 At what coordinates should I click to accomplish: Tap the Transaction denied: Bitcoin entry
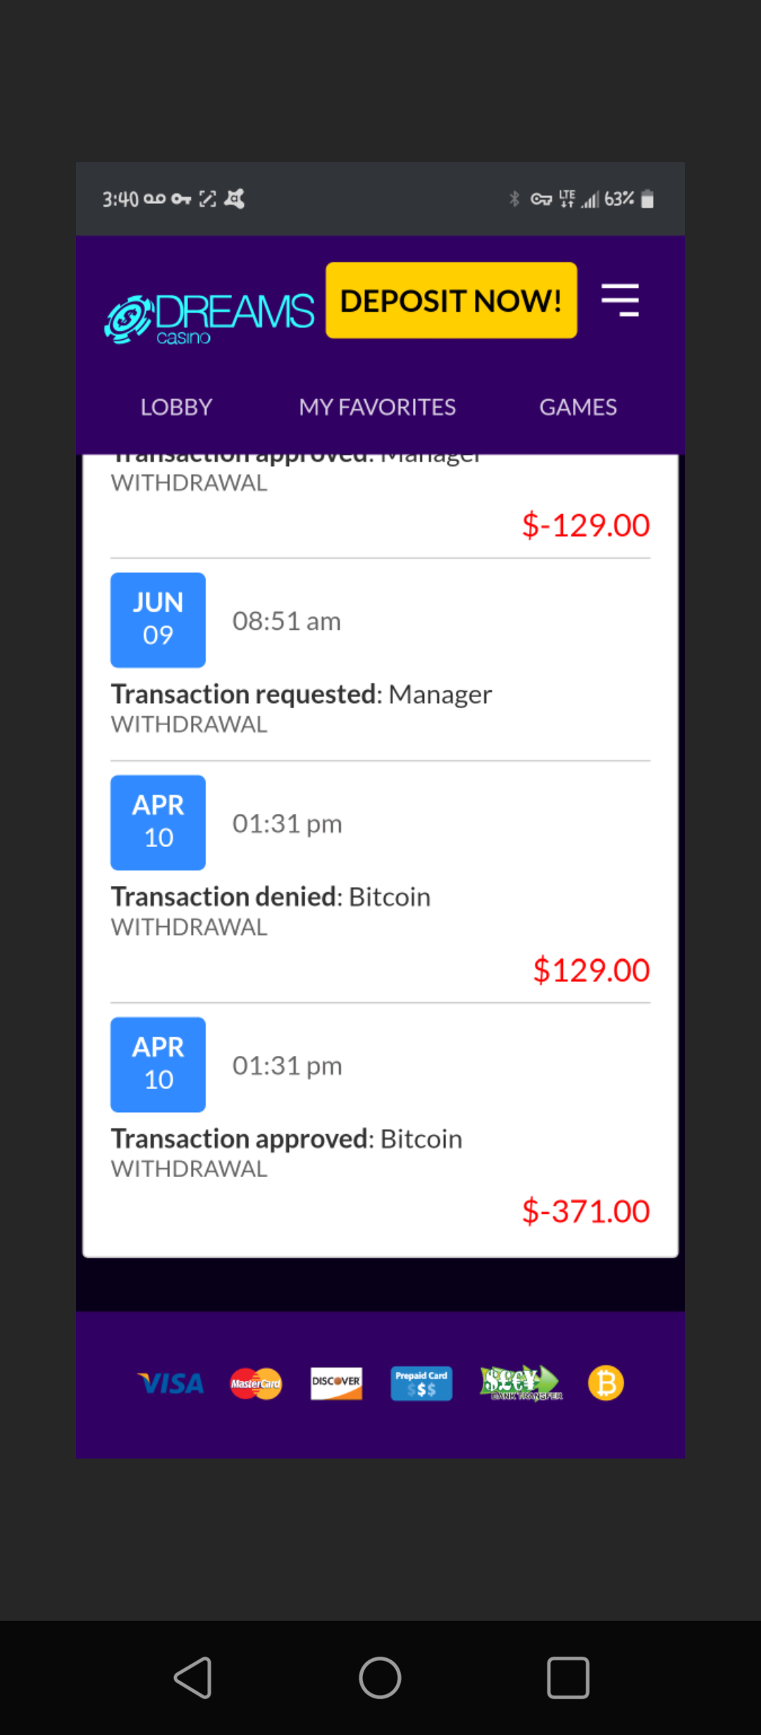pos(271,897)
